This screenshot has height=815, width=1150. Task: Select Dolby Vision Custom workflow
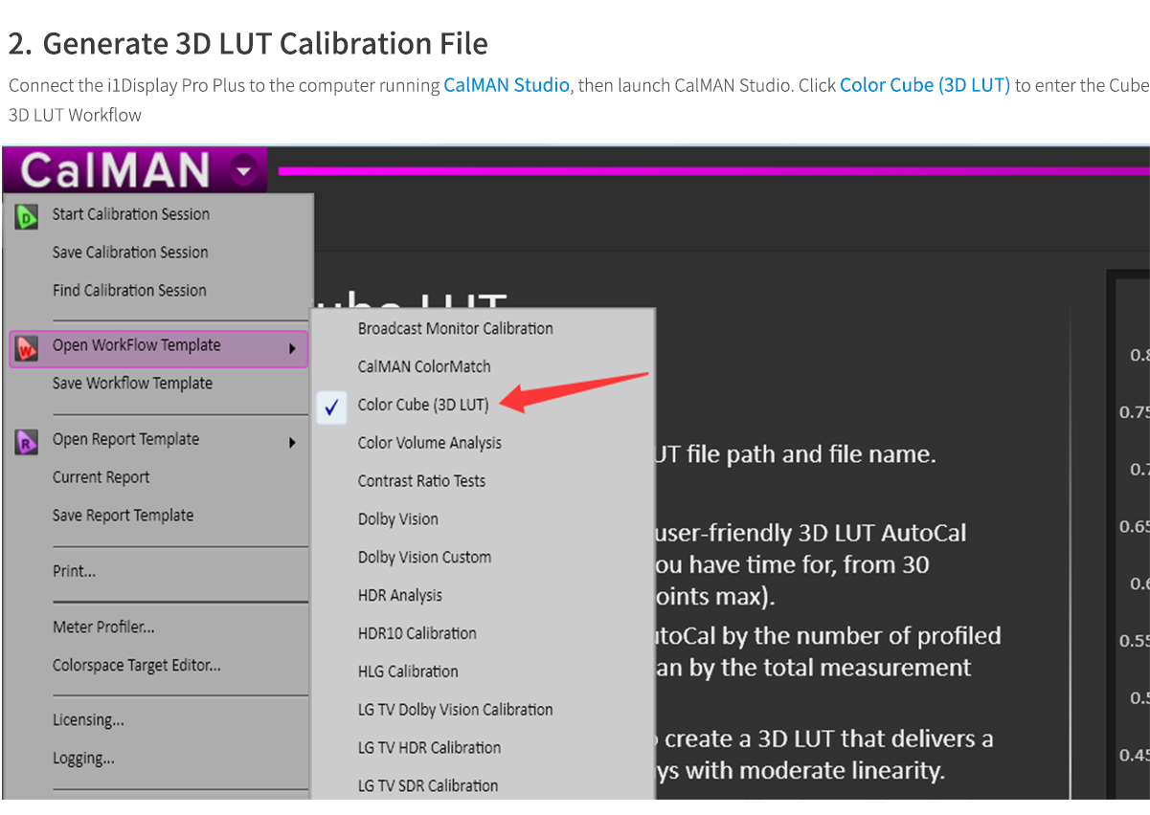[x=424, y=558]
